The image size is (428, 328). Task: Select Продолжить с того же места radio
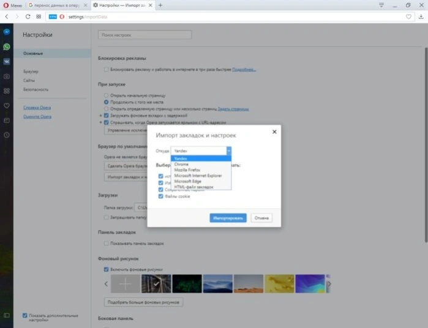pyautogui.click(x=106, y=102)
